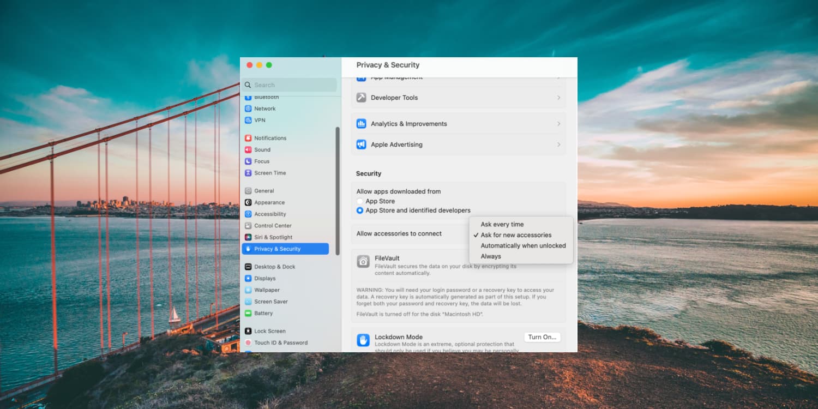Select App Store and identified developers option
Image resolution: width=818 pixels, height=409 pixels.
click(x=360, y=210)
